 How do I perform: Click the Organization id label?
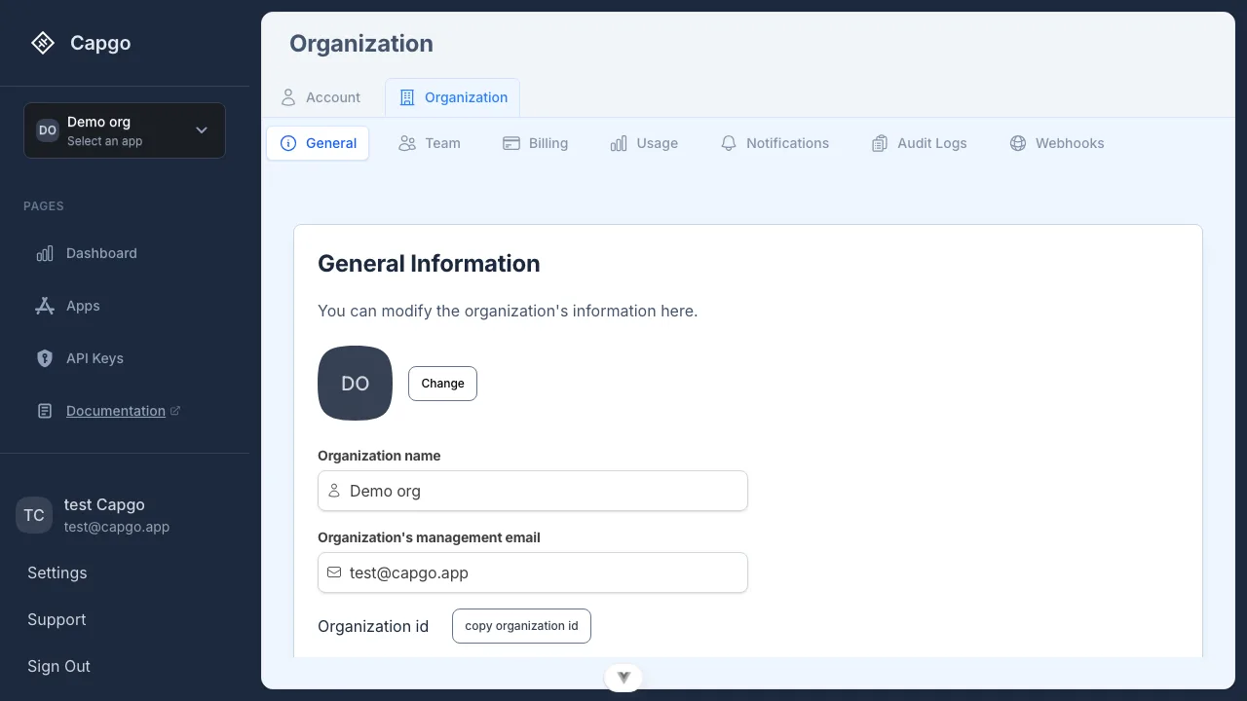pos(373,626)
